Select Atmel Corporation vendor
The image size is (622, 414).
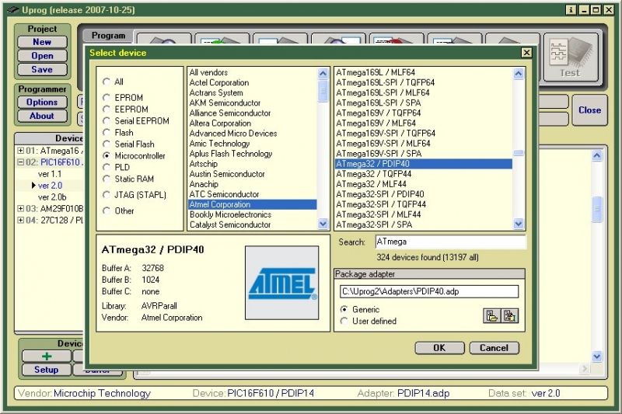coord(252,204)
